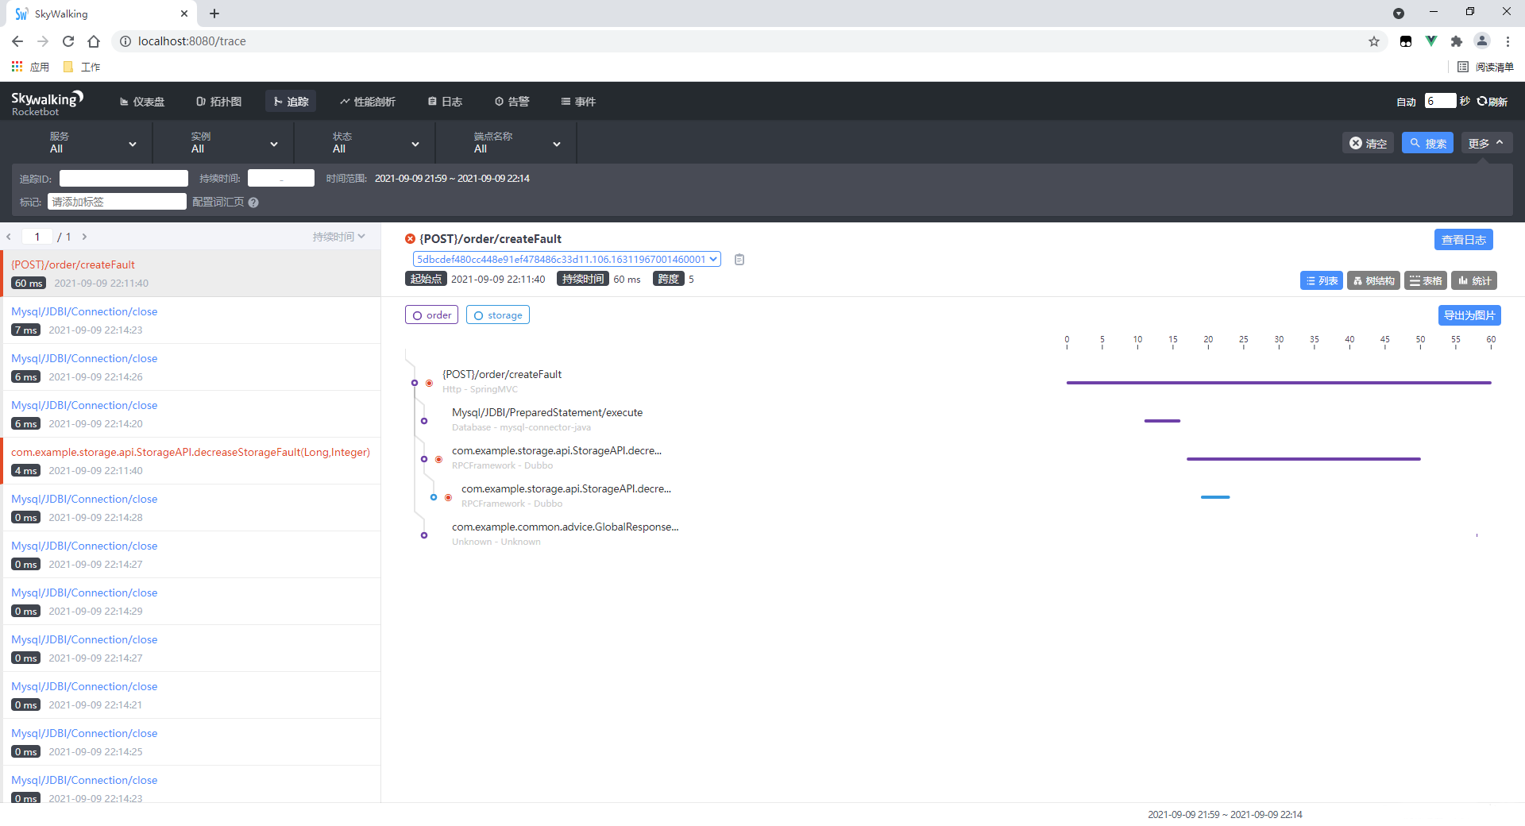Viewport: 1525px width, 826px height.
Task: Click the dark square extension icon in toolbar
Action: (x=1406, y=41)
